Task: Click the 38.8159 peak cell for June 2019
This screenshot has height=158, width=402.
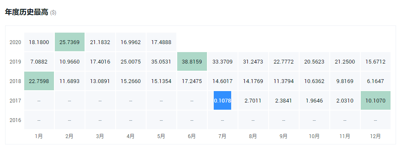Action: [192, 61]
